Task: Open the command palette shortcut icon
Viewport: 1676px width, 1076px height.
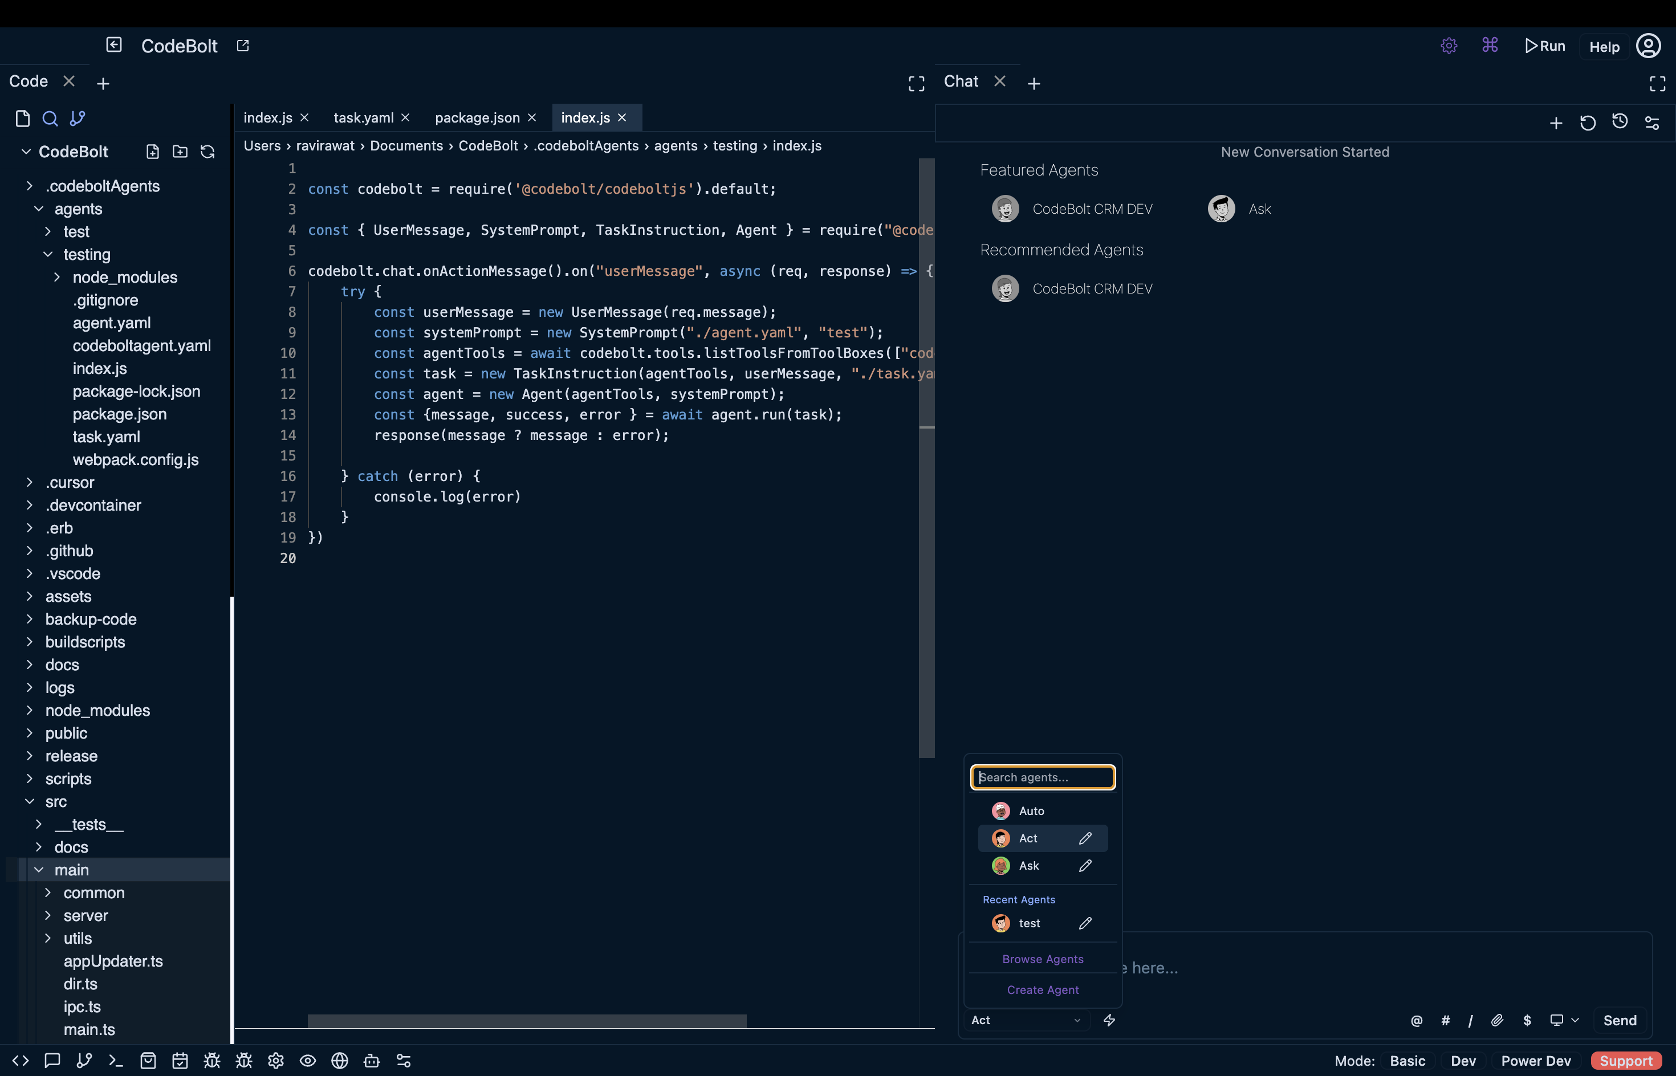Action: (x=1490, y=46)
